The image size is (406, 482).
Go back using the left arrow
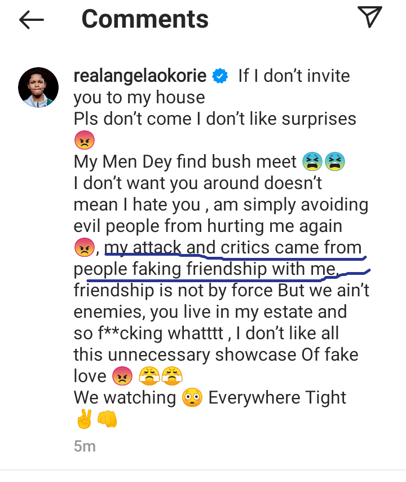[32, 20]
